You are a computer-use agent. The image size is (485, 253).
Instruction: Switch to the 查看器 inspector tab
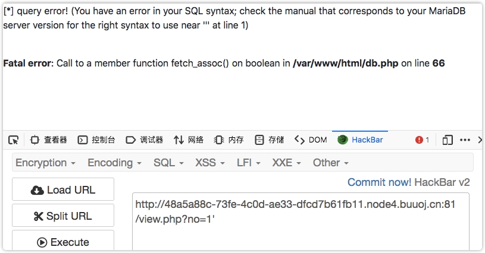[x=49, y=140]
